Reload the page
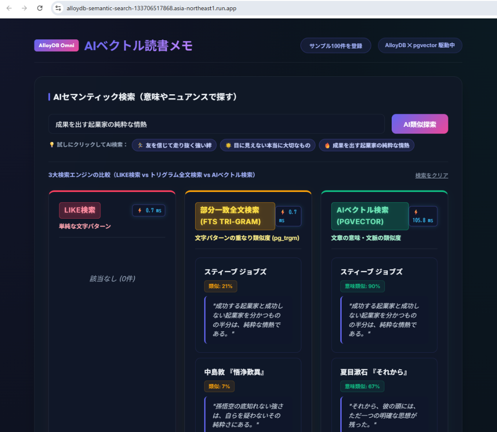Screen dimensions: 497x432 click(x=40, y=8)
